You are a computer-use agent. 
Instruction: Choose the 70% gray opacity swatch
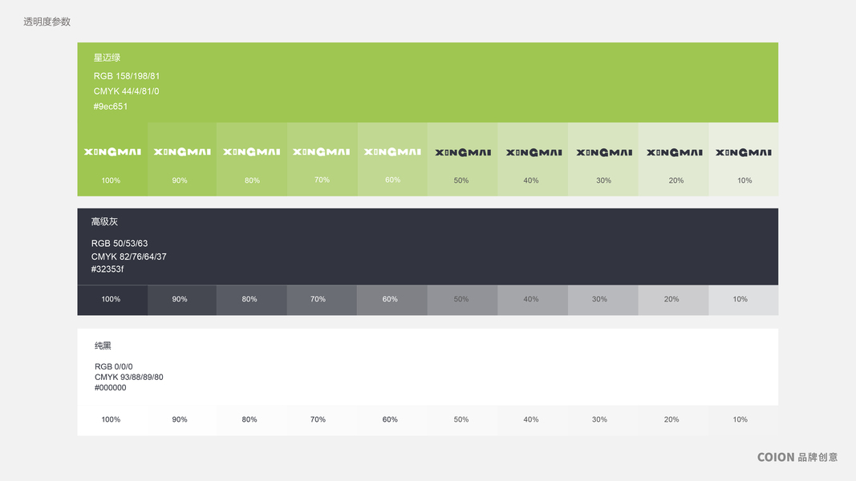pyautogui.click(x=322, y=300)
